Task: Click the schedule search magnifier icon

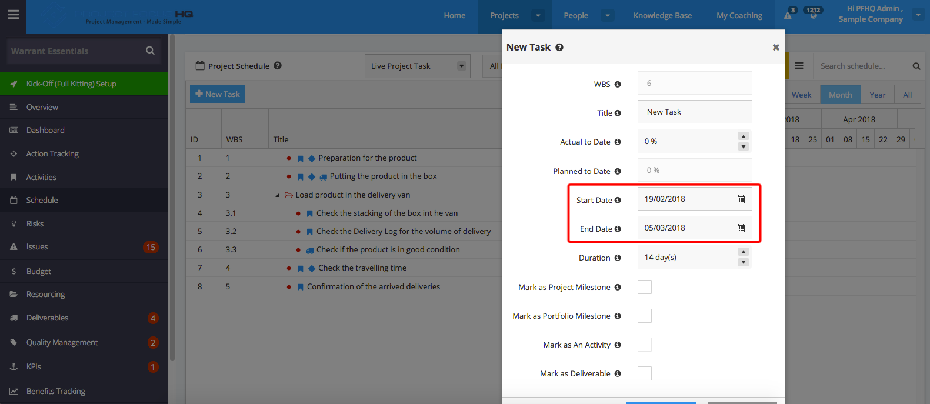Action: [916, 66]
